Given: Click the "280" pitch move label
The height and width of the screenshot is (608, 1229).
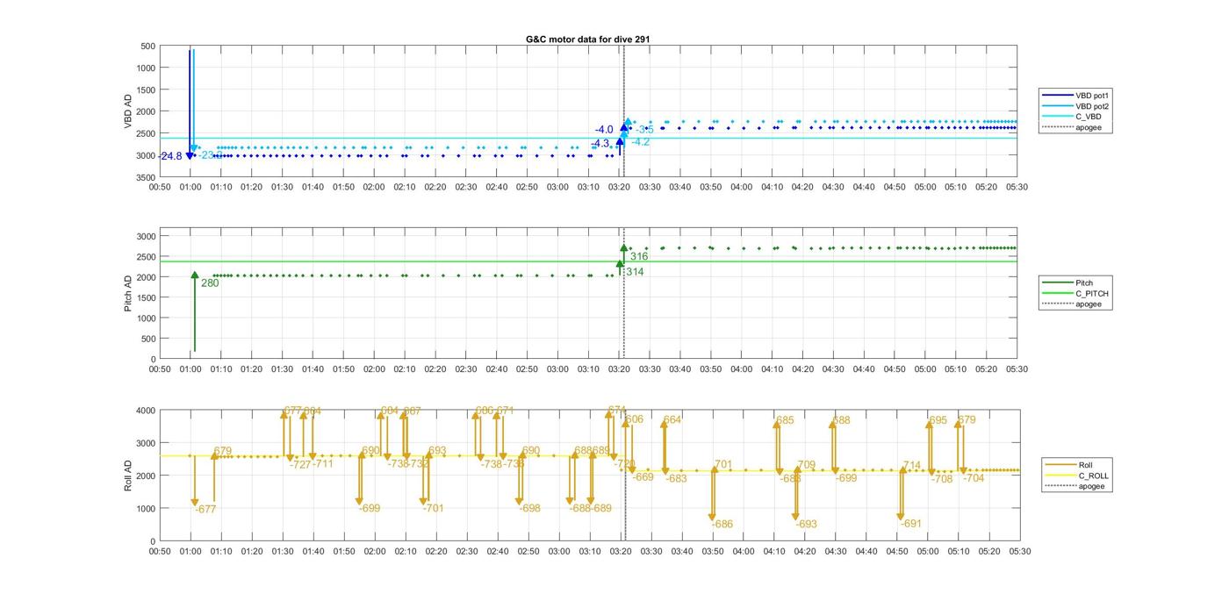Looking at the screenshot, I should [x=210, y=283].
